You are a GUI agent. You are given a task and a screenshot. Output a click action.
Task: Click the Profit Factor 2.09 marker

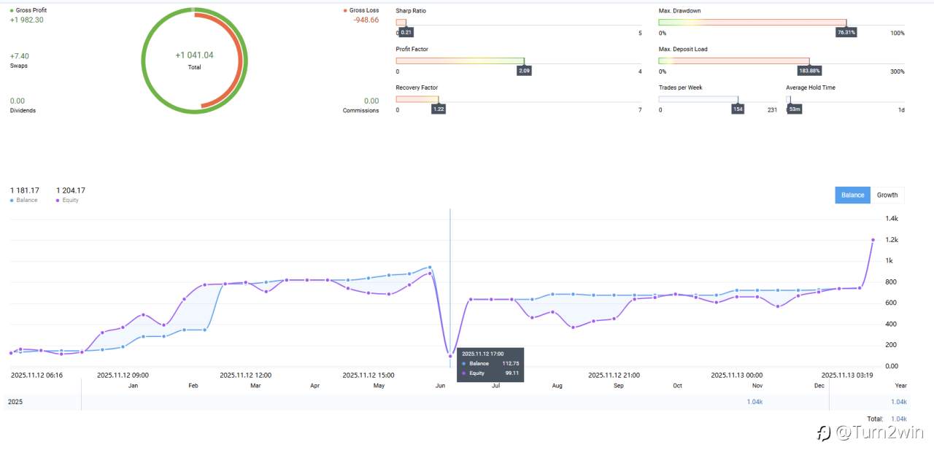(524, 71)
